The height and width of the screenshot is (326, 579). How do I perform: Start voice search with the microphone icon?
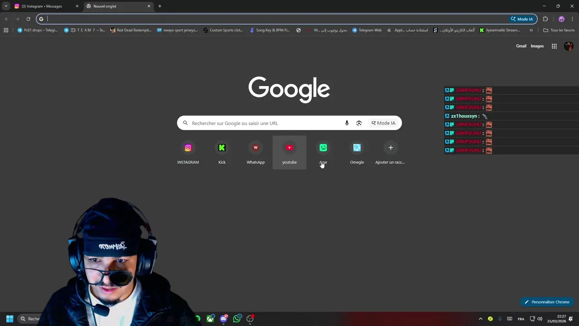[x=347, y=123]
